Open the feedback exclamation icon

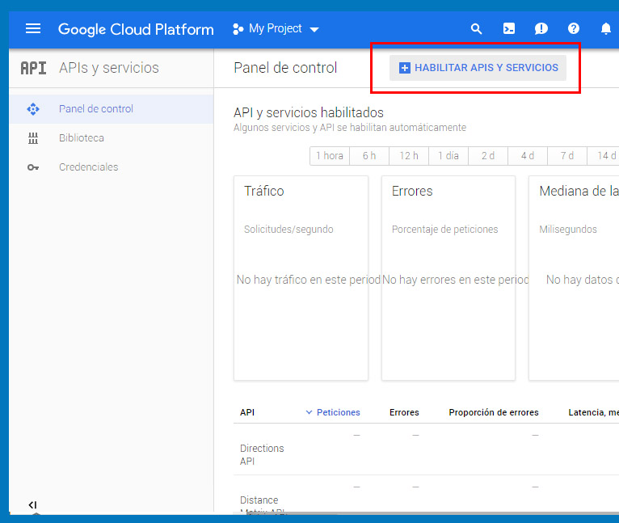click(541, 28)
